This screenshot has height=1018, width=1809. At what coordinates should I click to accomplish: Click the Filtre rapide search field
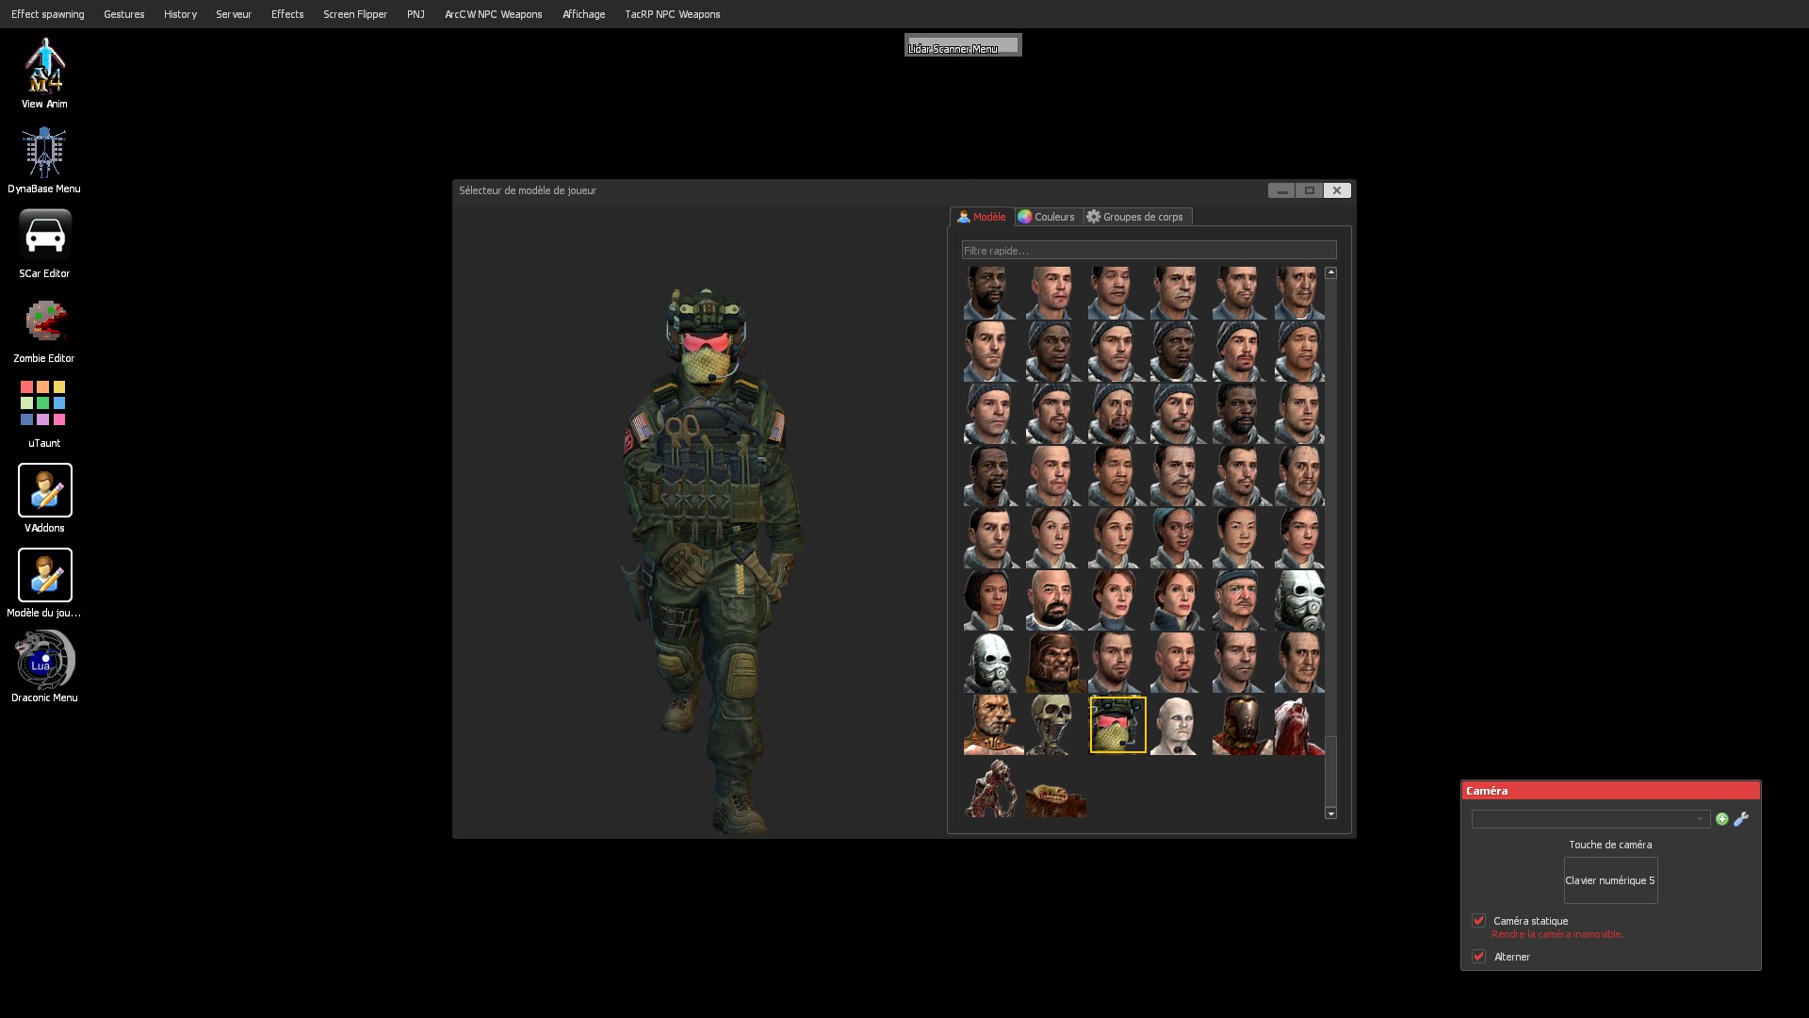pos(1148,251)
